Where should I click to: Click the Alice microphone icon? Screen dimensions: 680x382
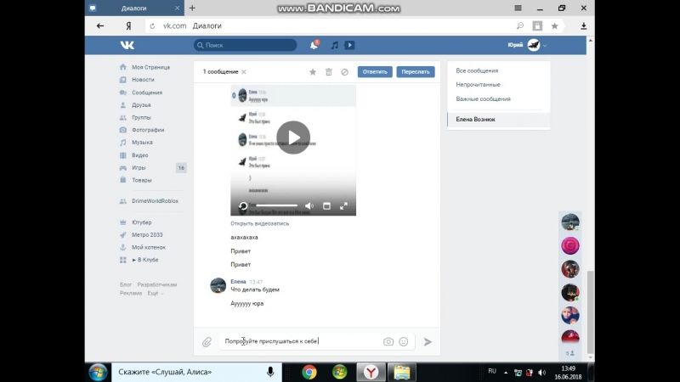(x=270, y=372)
